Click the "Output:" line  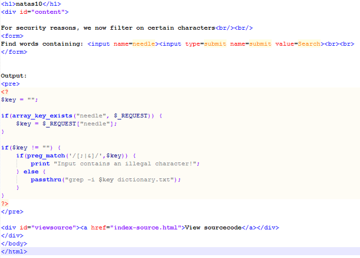pos(14,76)
